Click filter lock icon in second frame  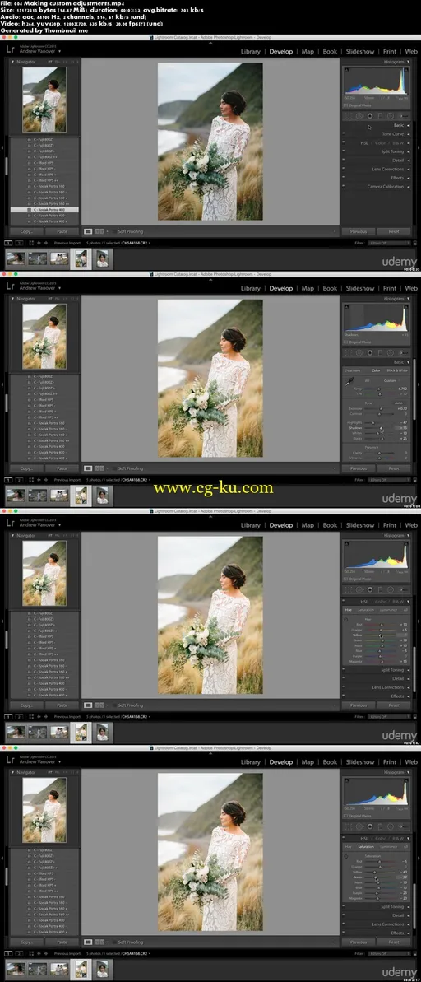click(x=413, y=480)
